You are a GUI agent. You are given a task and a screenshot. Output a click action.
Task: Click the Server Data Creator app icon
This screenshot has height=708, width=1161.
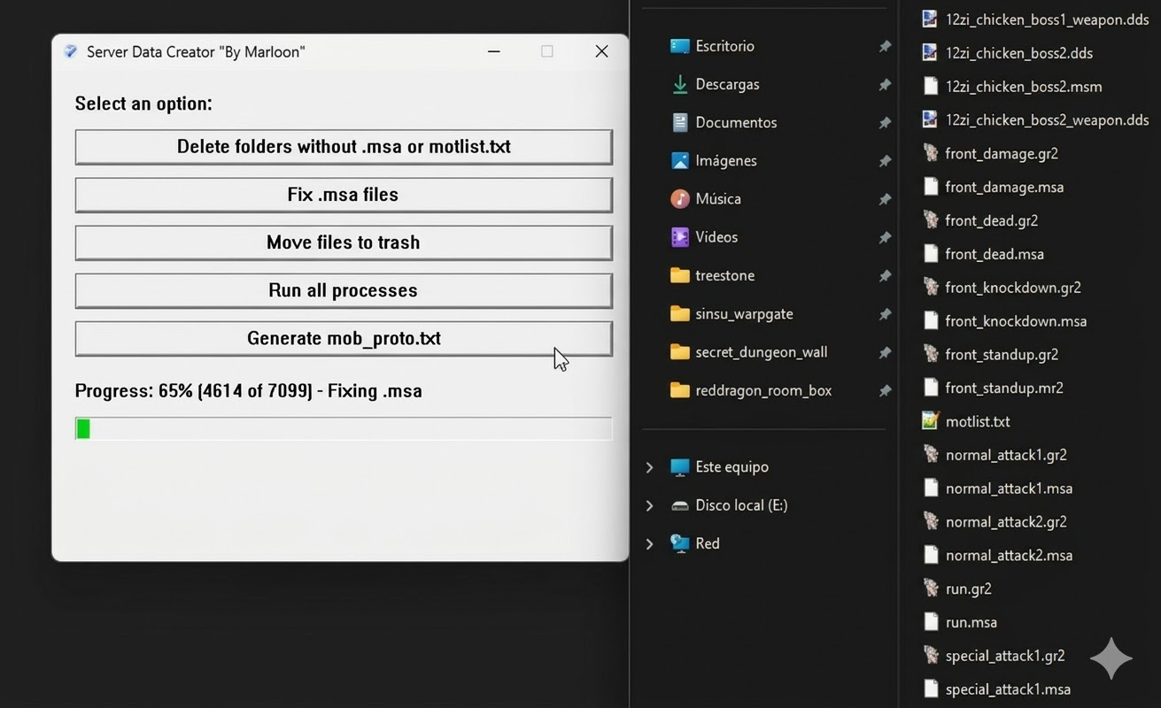click(71, 52)
